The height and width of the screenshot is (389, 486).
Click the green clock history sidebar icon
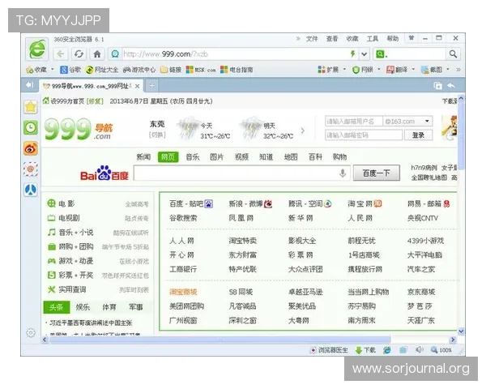(30, 127)
